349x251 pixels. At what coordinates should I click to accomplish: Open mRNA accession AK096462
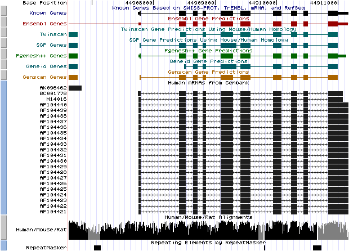pyautogui.click(x=53, y=88)
